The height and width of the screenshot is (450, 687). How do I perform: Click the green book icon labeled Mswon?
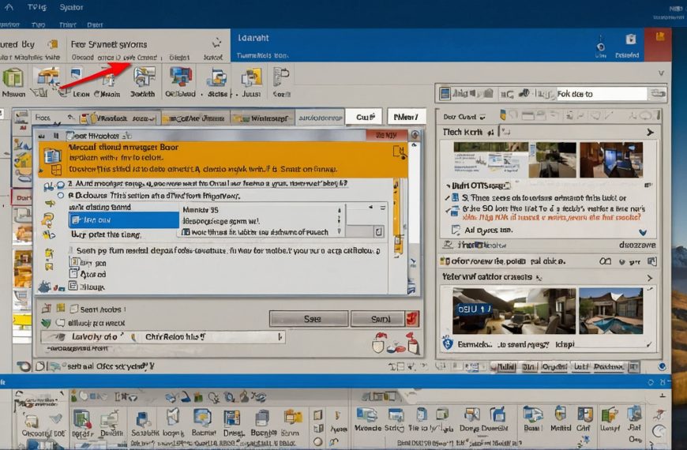(x=13, y=78)
